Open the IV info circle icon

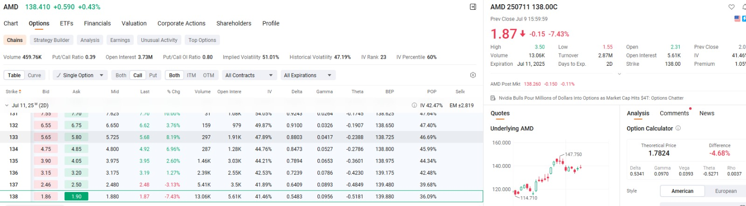[414, 105]
